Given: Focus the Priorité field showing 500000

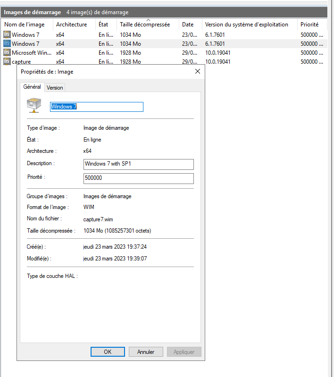Looking at the screenshot, I should 138,178.
